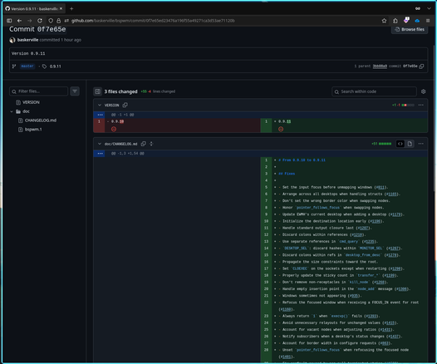Go forward using the browser arrow
The width and height of the screenshot is (437, 364).
[30, 21]
